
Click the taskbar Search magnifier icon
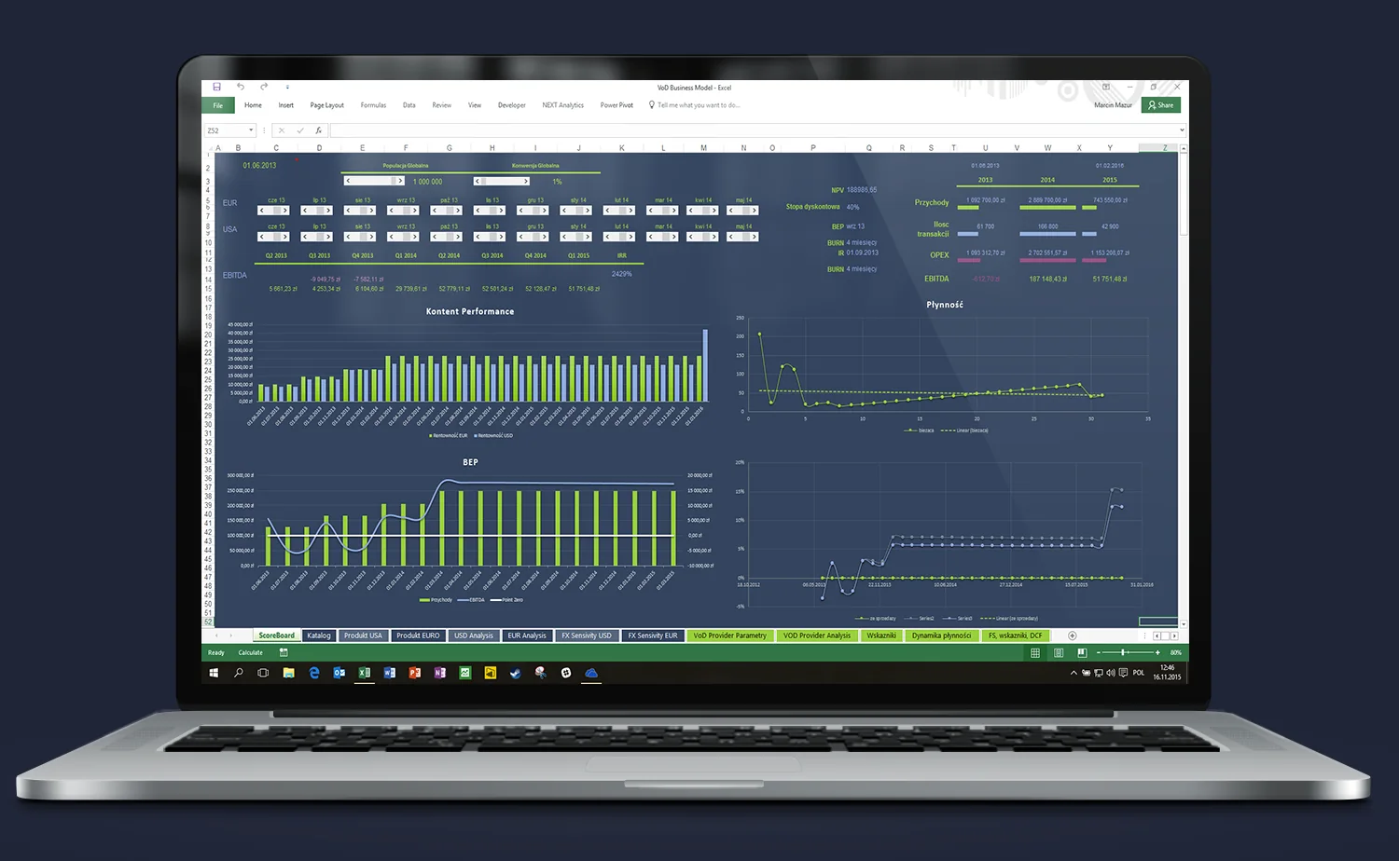pos(239,673)
